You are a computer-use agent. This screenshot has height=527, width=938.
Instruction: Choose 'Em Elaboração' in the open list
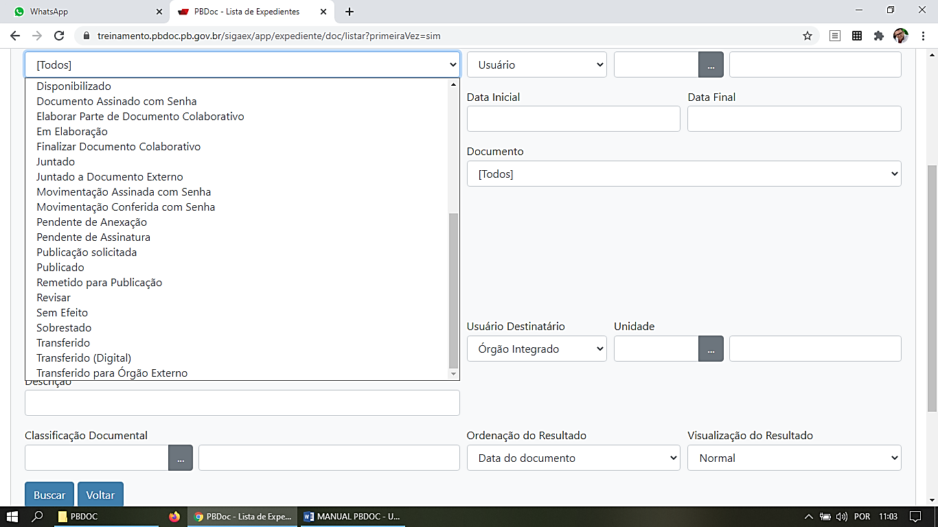(72, 131)
